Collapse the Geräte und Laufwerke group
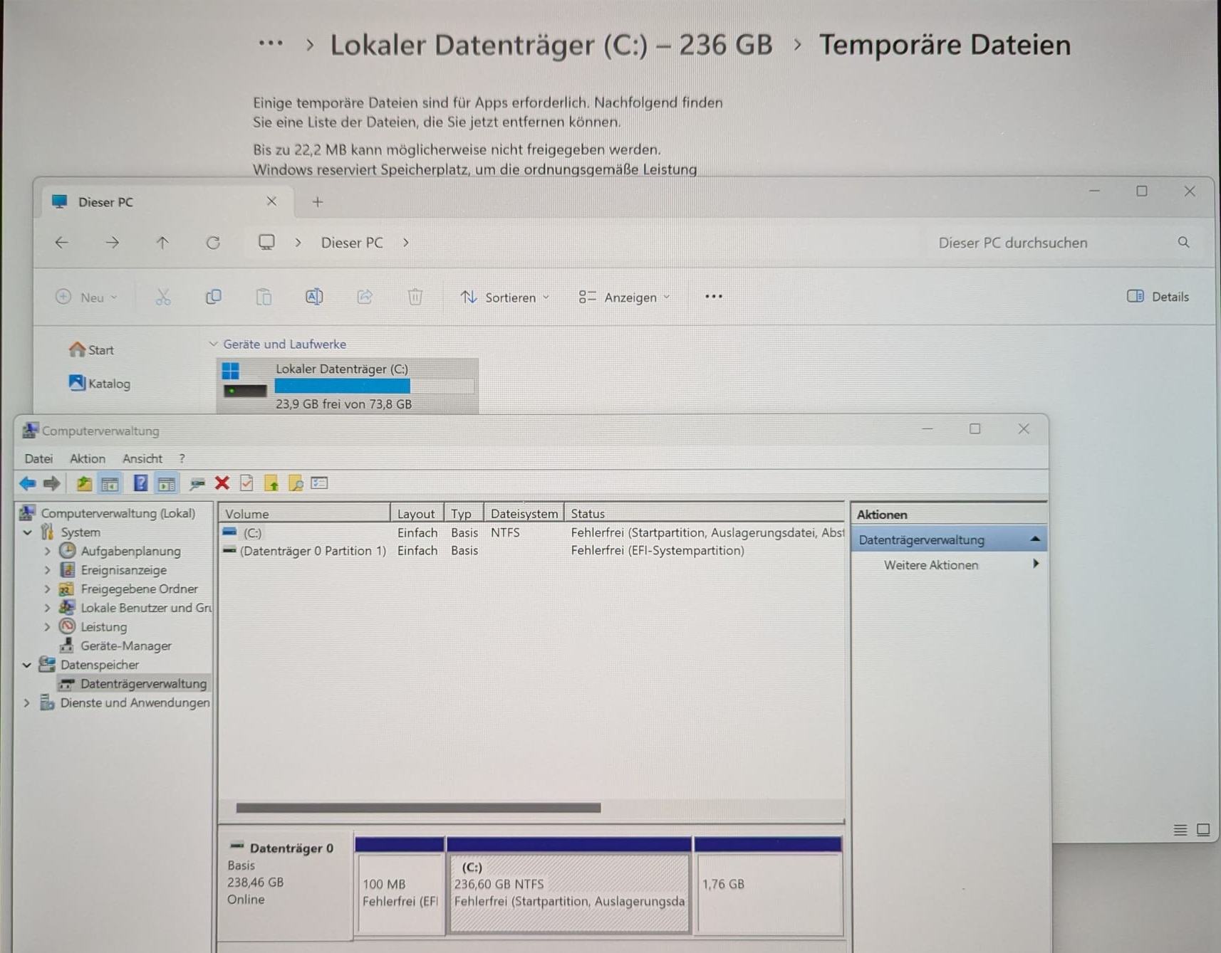 [x=213, y=344]
